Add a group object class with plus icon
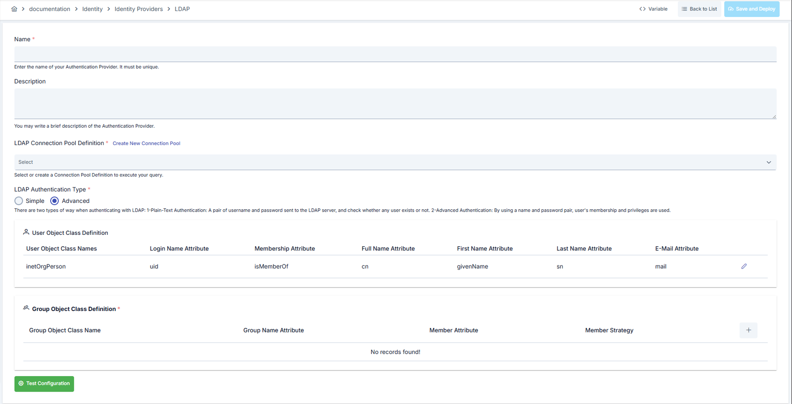This screenshot has height=404, width=792. click(748, 330)
